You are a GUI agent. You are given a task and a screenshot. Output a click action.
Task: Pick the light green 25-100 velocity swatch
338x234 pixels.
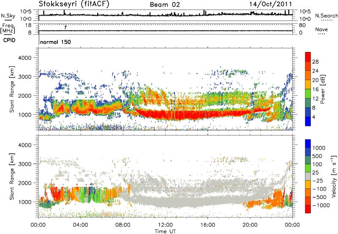(x=308, y=168)
